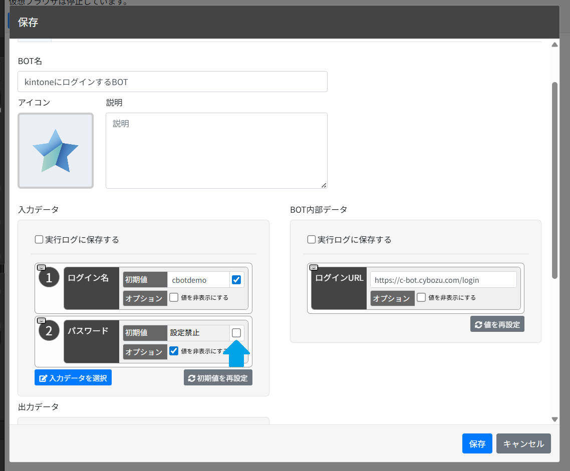The image size is (570, 471).
Task: Click the キャンセル button
Action: coord(523,443)
